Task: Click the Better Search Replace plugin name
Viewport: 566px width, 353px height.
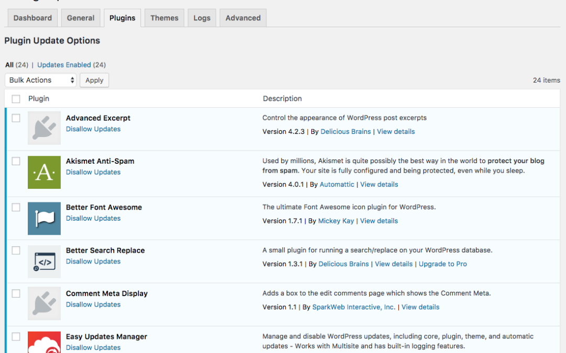Action: pos(105,250)
